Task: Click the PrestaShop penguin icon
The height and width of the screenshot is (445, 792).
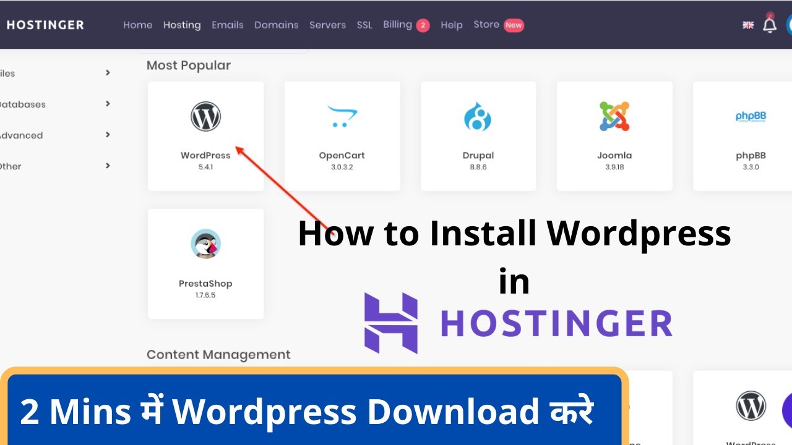Action: [205, 244]
